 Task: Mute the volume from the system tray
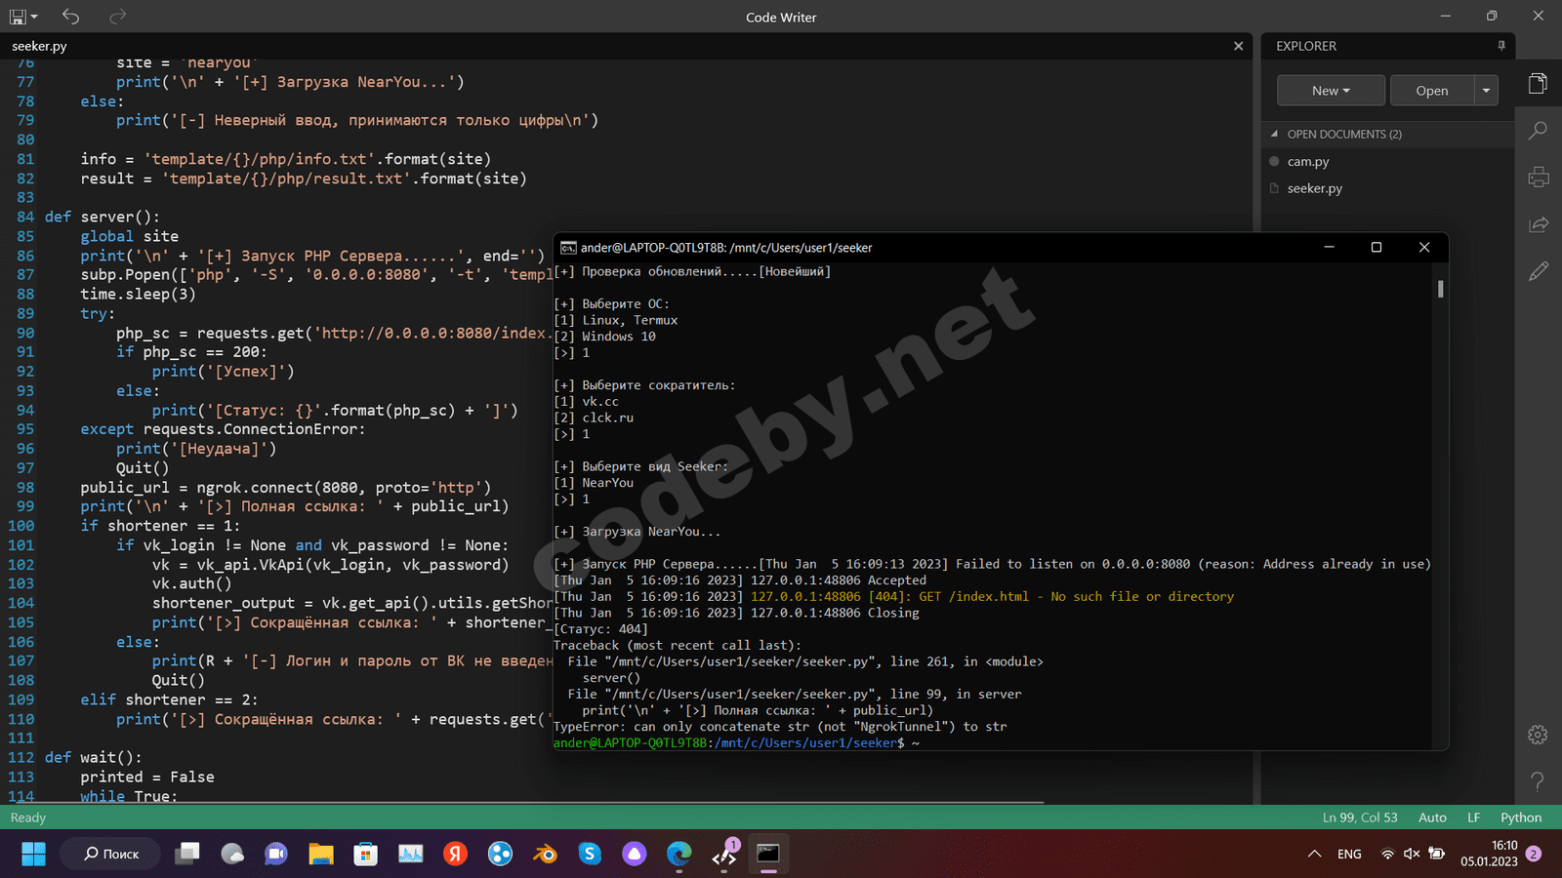[1410, 854]
